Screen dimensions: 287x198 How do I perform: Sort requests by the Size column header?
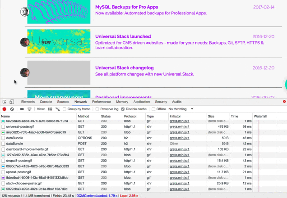[211, 116]
